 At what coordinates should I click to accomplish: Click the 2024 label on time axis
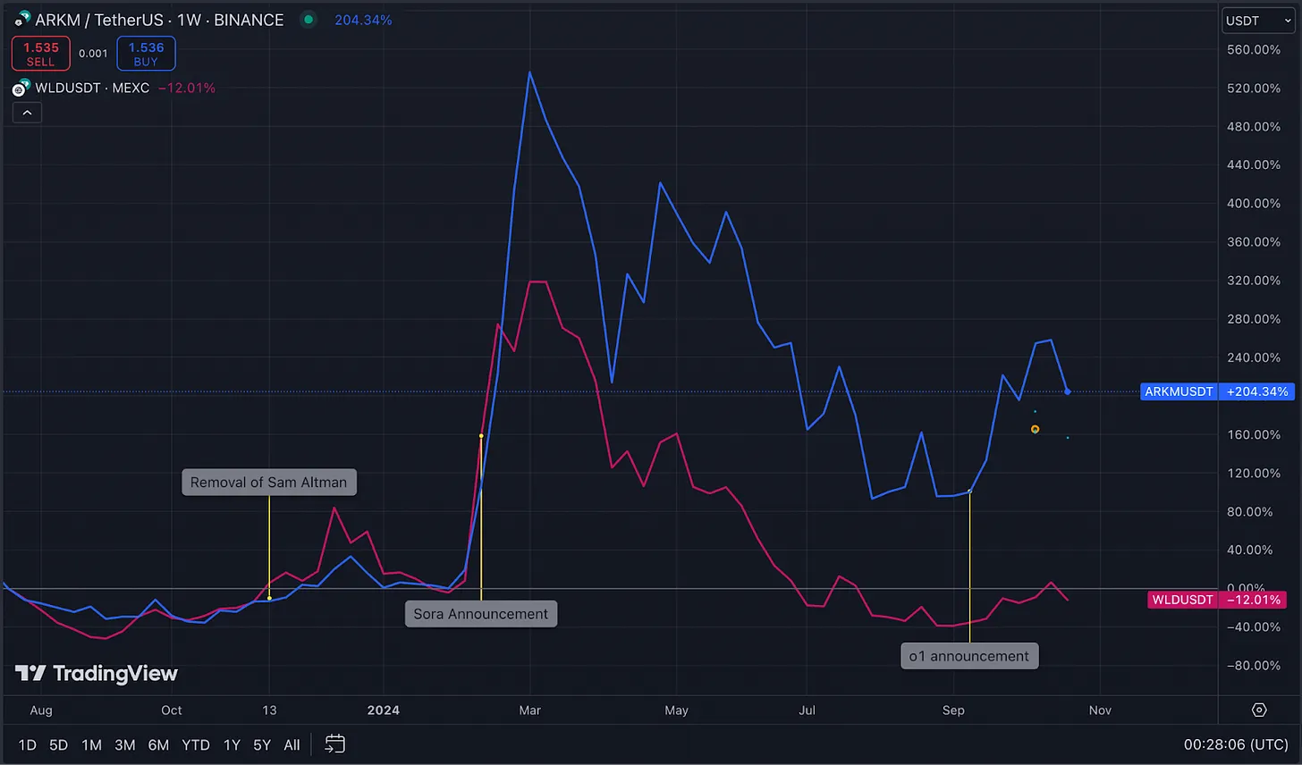(x=384, y=710)
